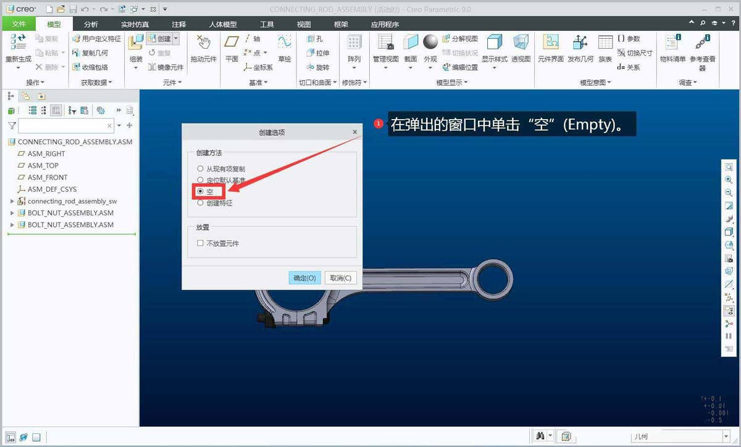The image size is (741, 447).
Task: Check 'Leave component unplaced' (不放置元件)
Action: coord(218,244)
